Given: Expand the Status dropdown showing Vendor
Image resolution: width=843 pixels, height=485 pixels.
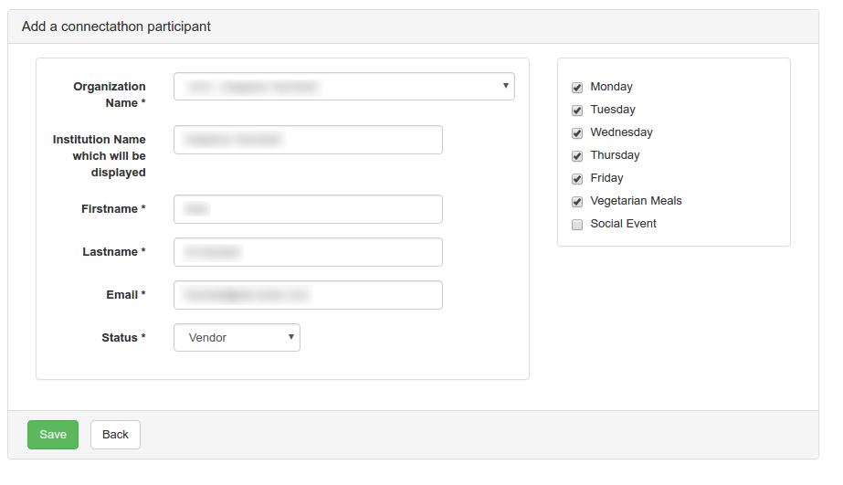Looking at the screenshot, I should pos(237,338).
